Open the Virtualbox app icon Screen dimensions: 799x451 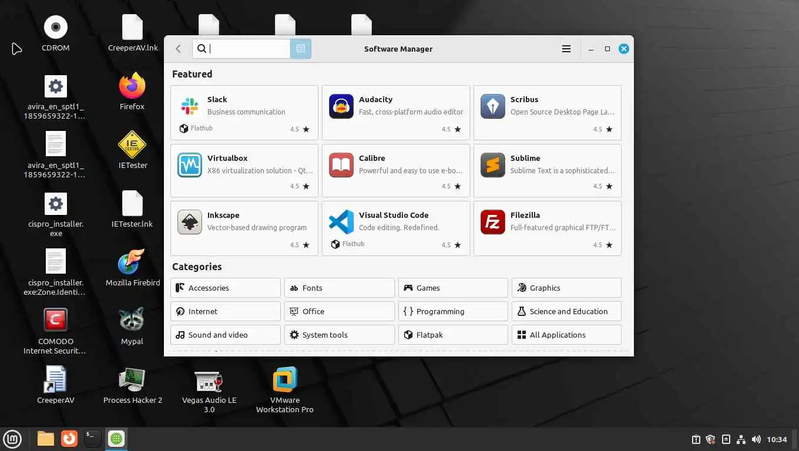point(189,165)
